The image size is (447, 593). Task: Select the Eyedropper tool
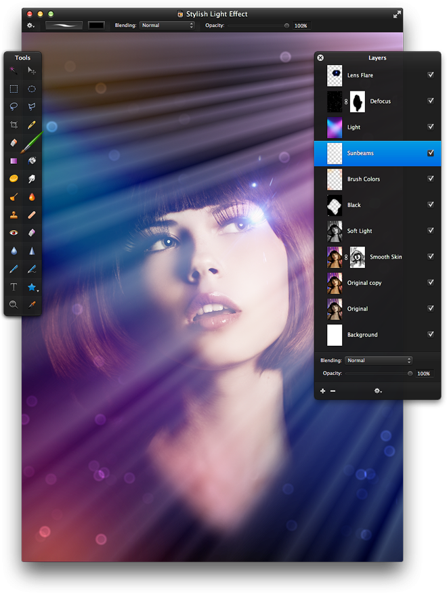(x=32, y=305)
